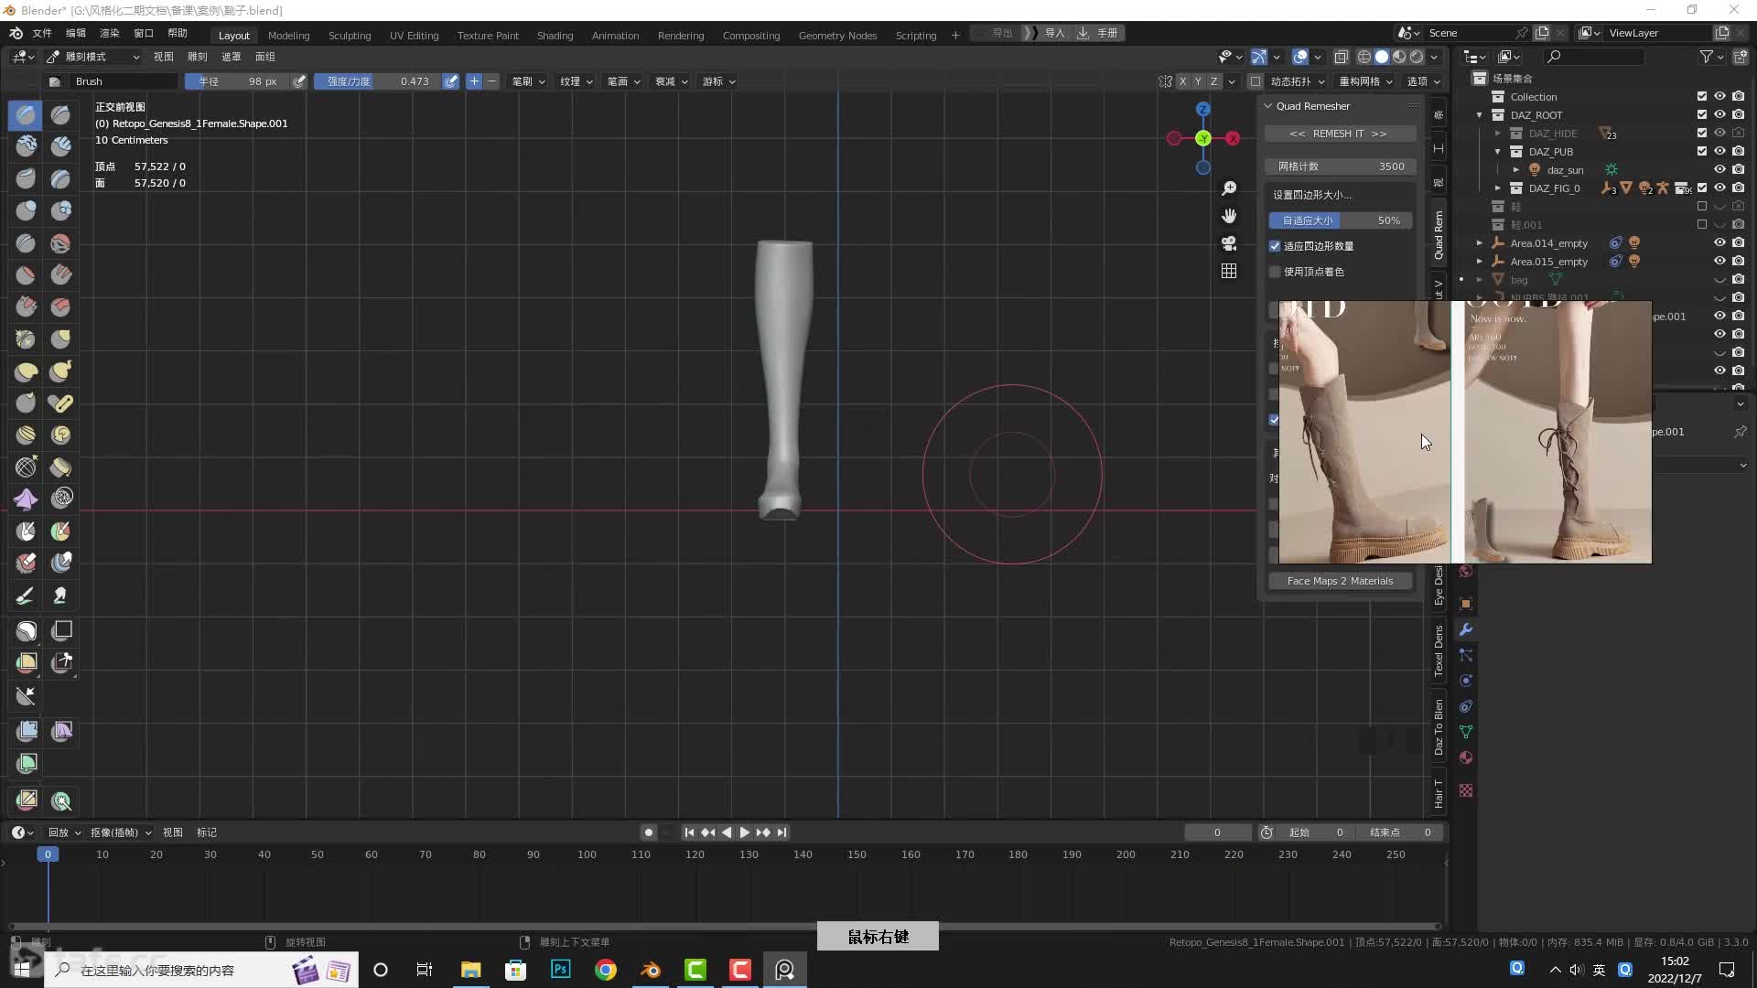Click the Face Maps 2 Materials button

point(1340,581)
